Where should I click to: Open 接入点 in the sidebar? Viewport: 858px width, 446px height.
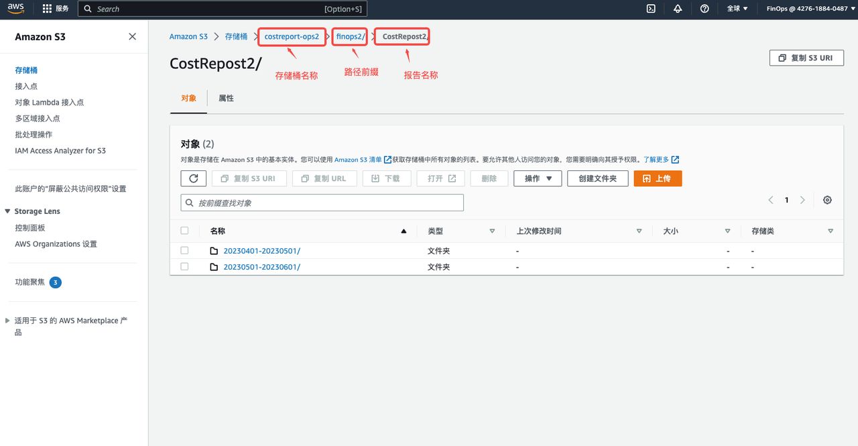click(x=26, y=87)
